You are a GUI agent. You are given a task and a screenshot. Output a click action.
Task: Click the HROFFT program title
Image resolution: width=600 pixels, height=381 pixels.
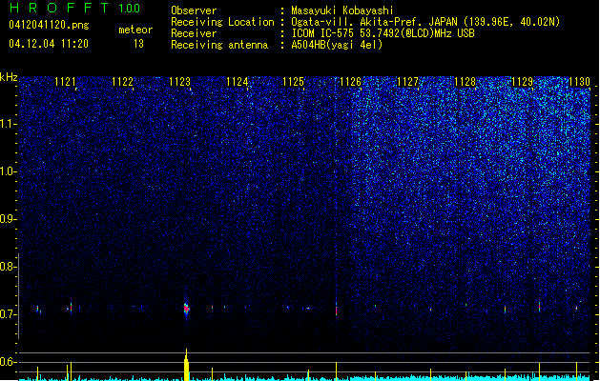click(59, 8)
